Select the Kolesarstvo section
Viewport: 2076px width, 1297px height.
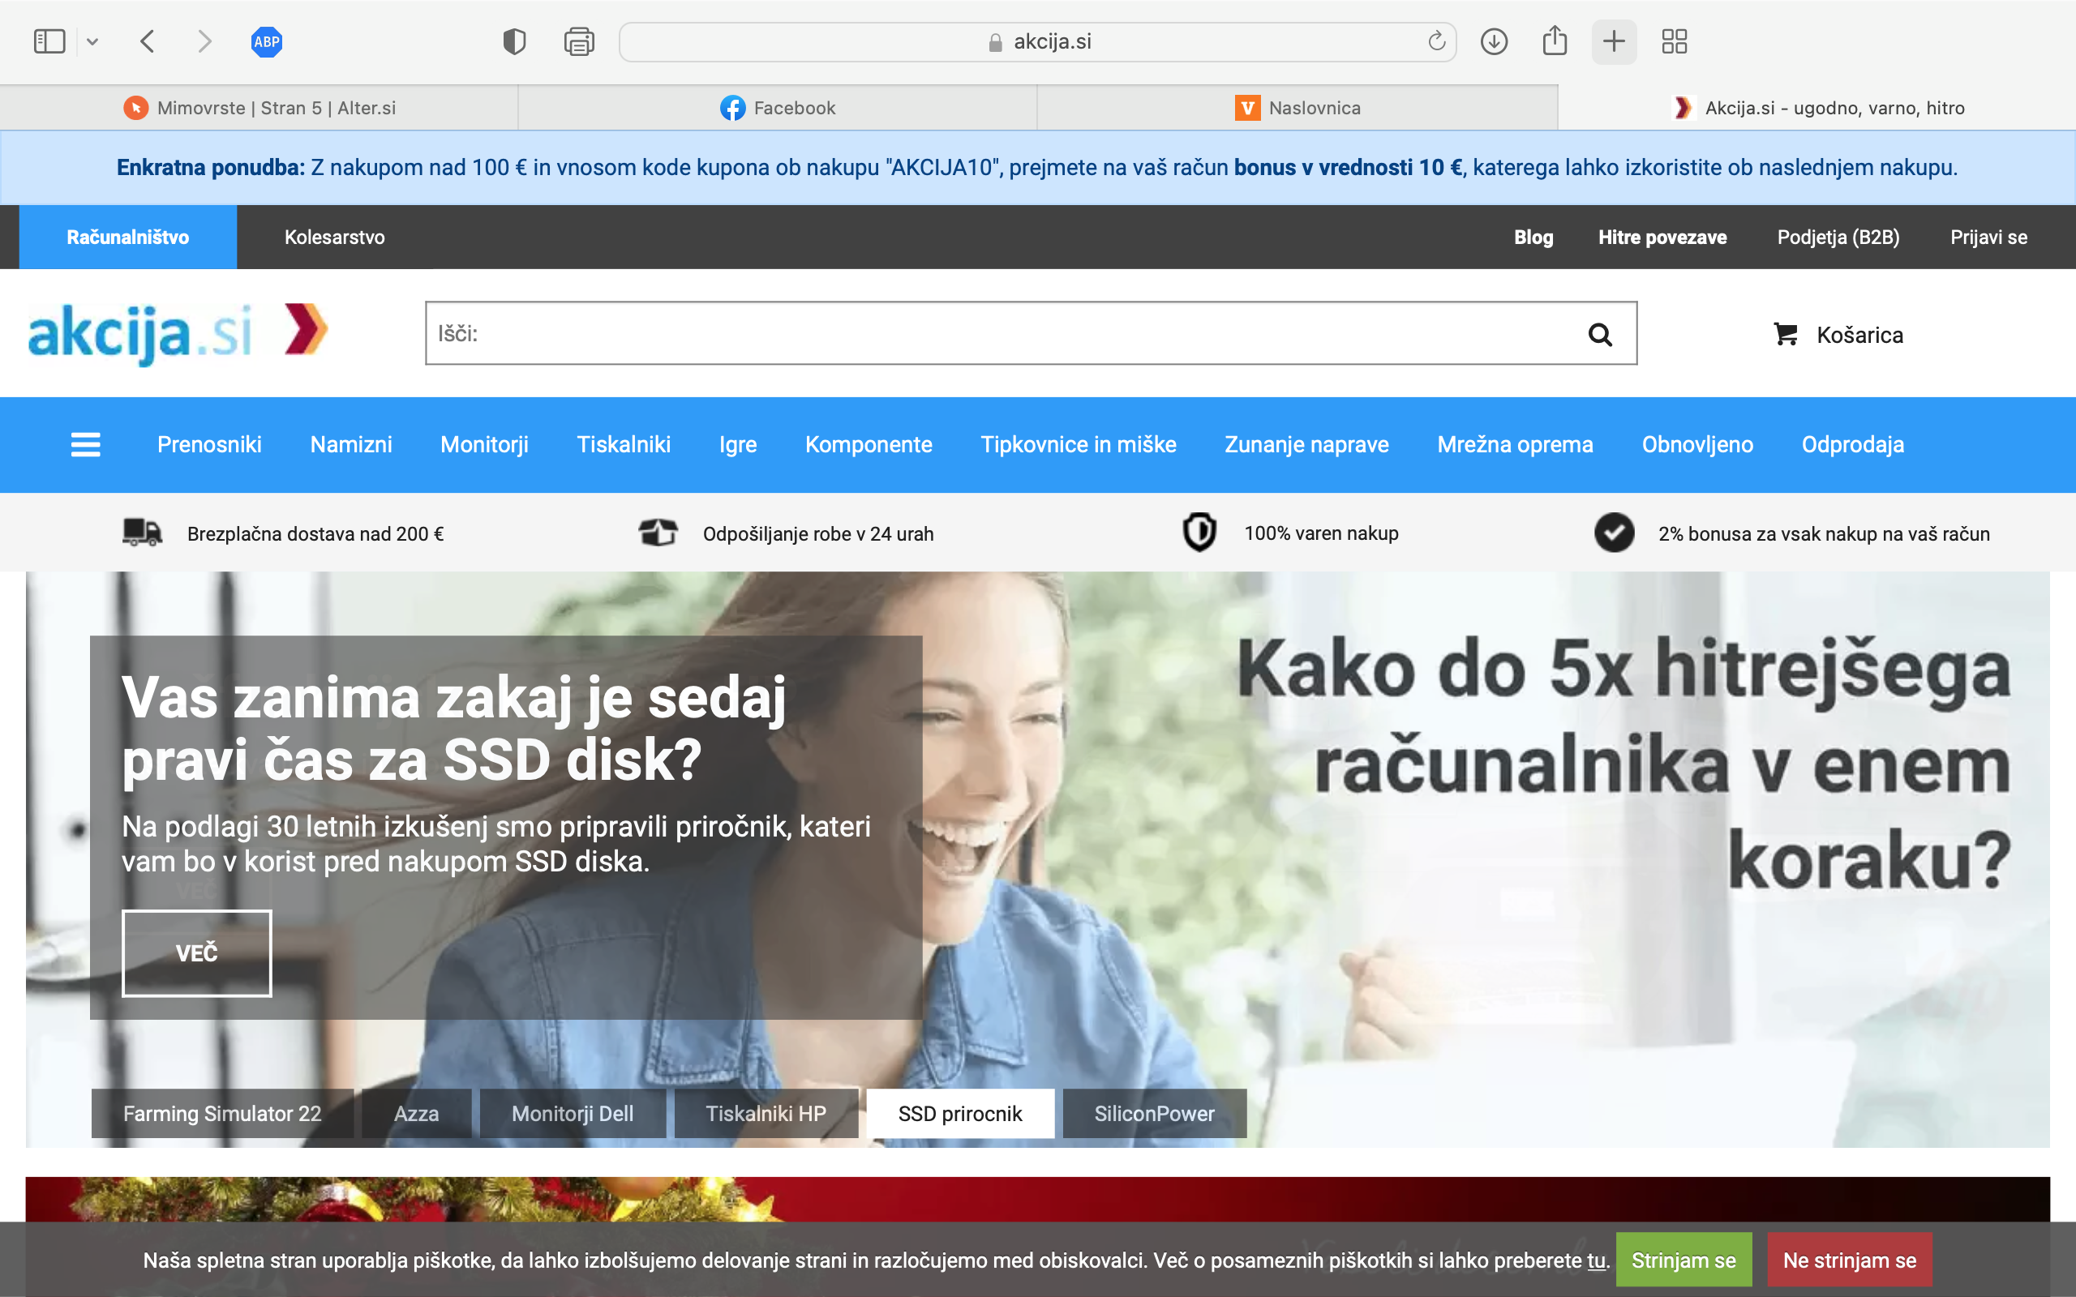[335, 237]
